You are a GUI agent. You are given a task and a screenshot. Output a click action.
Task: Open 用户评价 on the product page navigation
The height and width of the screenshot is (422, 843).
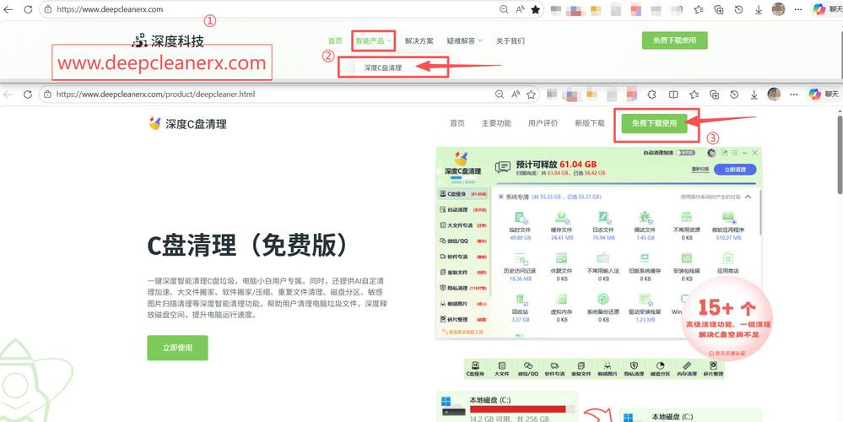[543, 123]
